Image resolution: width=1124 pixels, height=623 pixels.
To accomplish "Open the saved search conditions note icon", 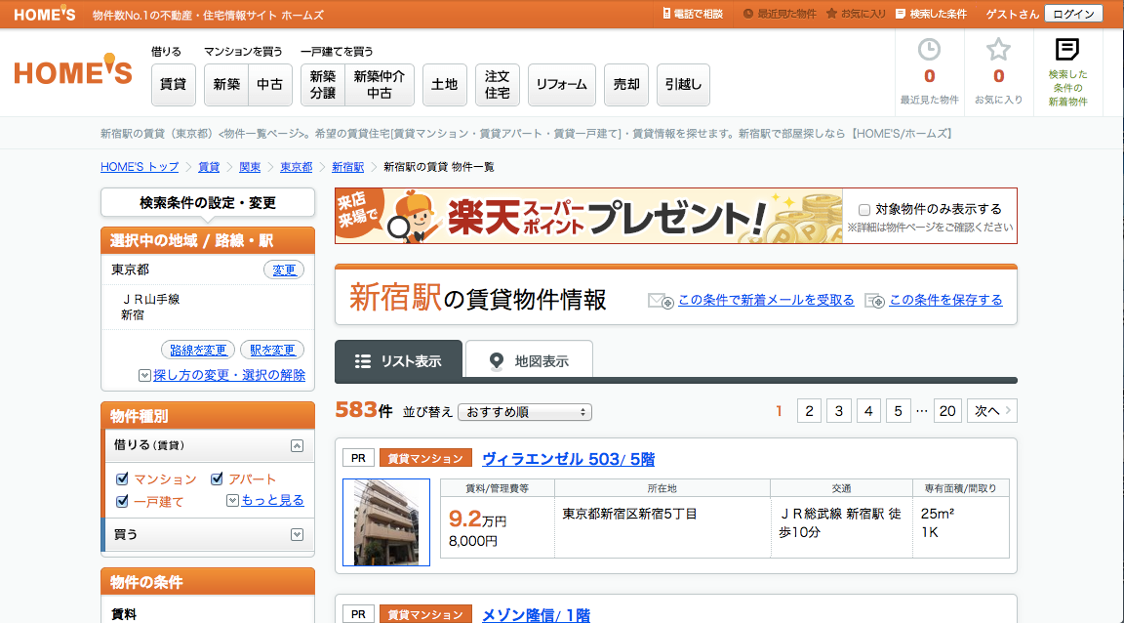I will pyautogui.click(x=1067, y=50).
